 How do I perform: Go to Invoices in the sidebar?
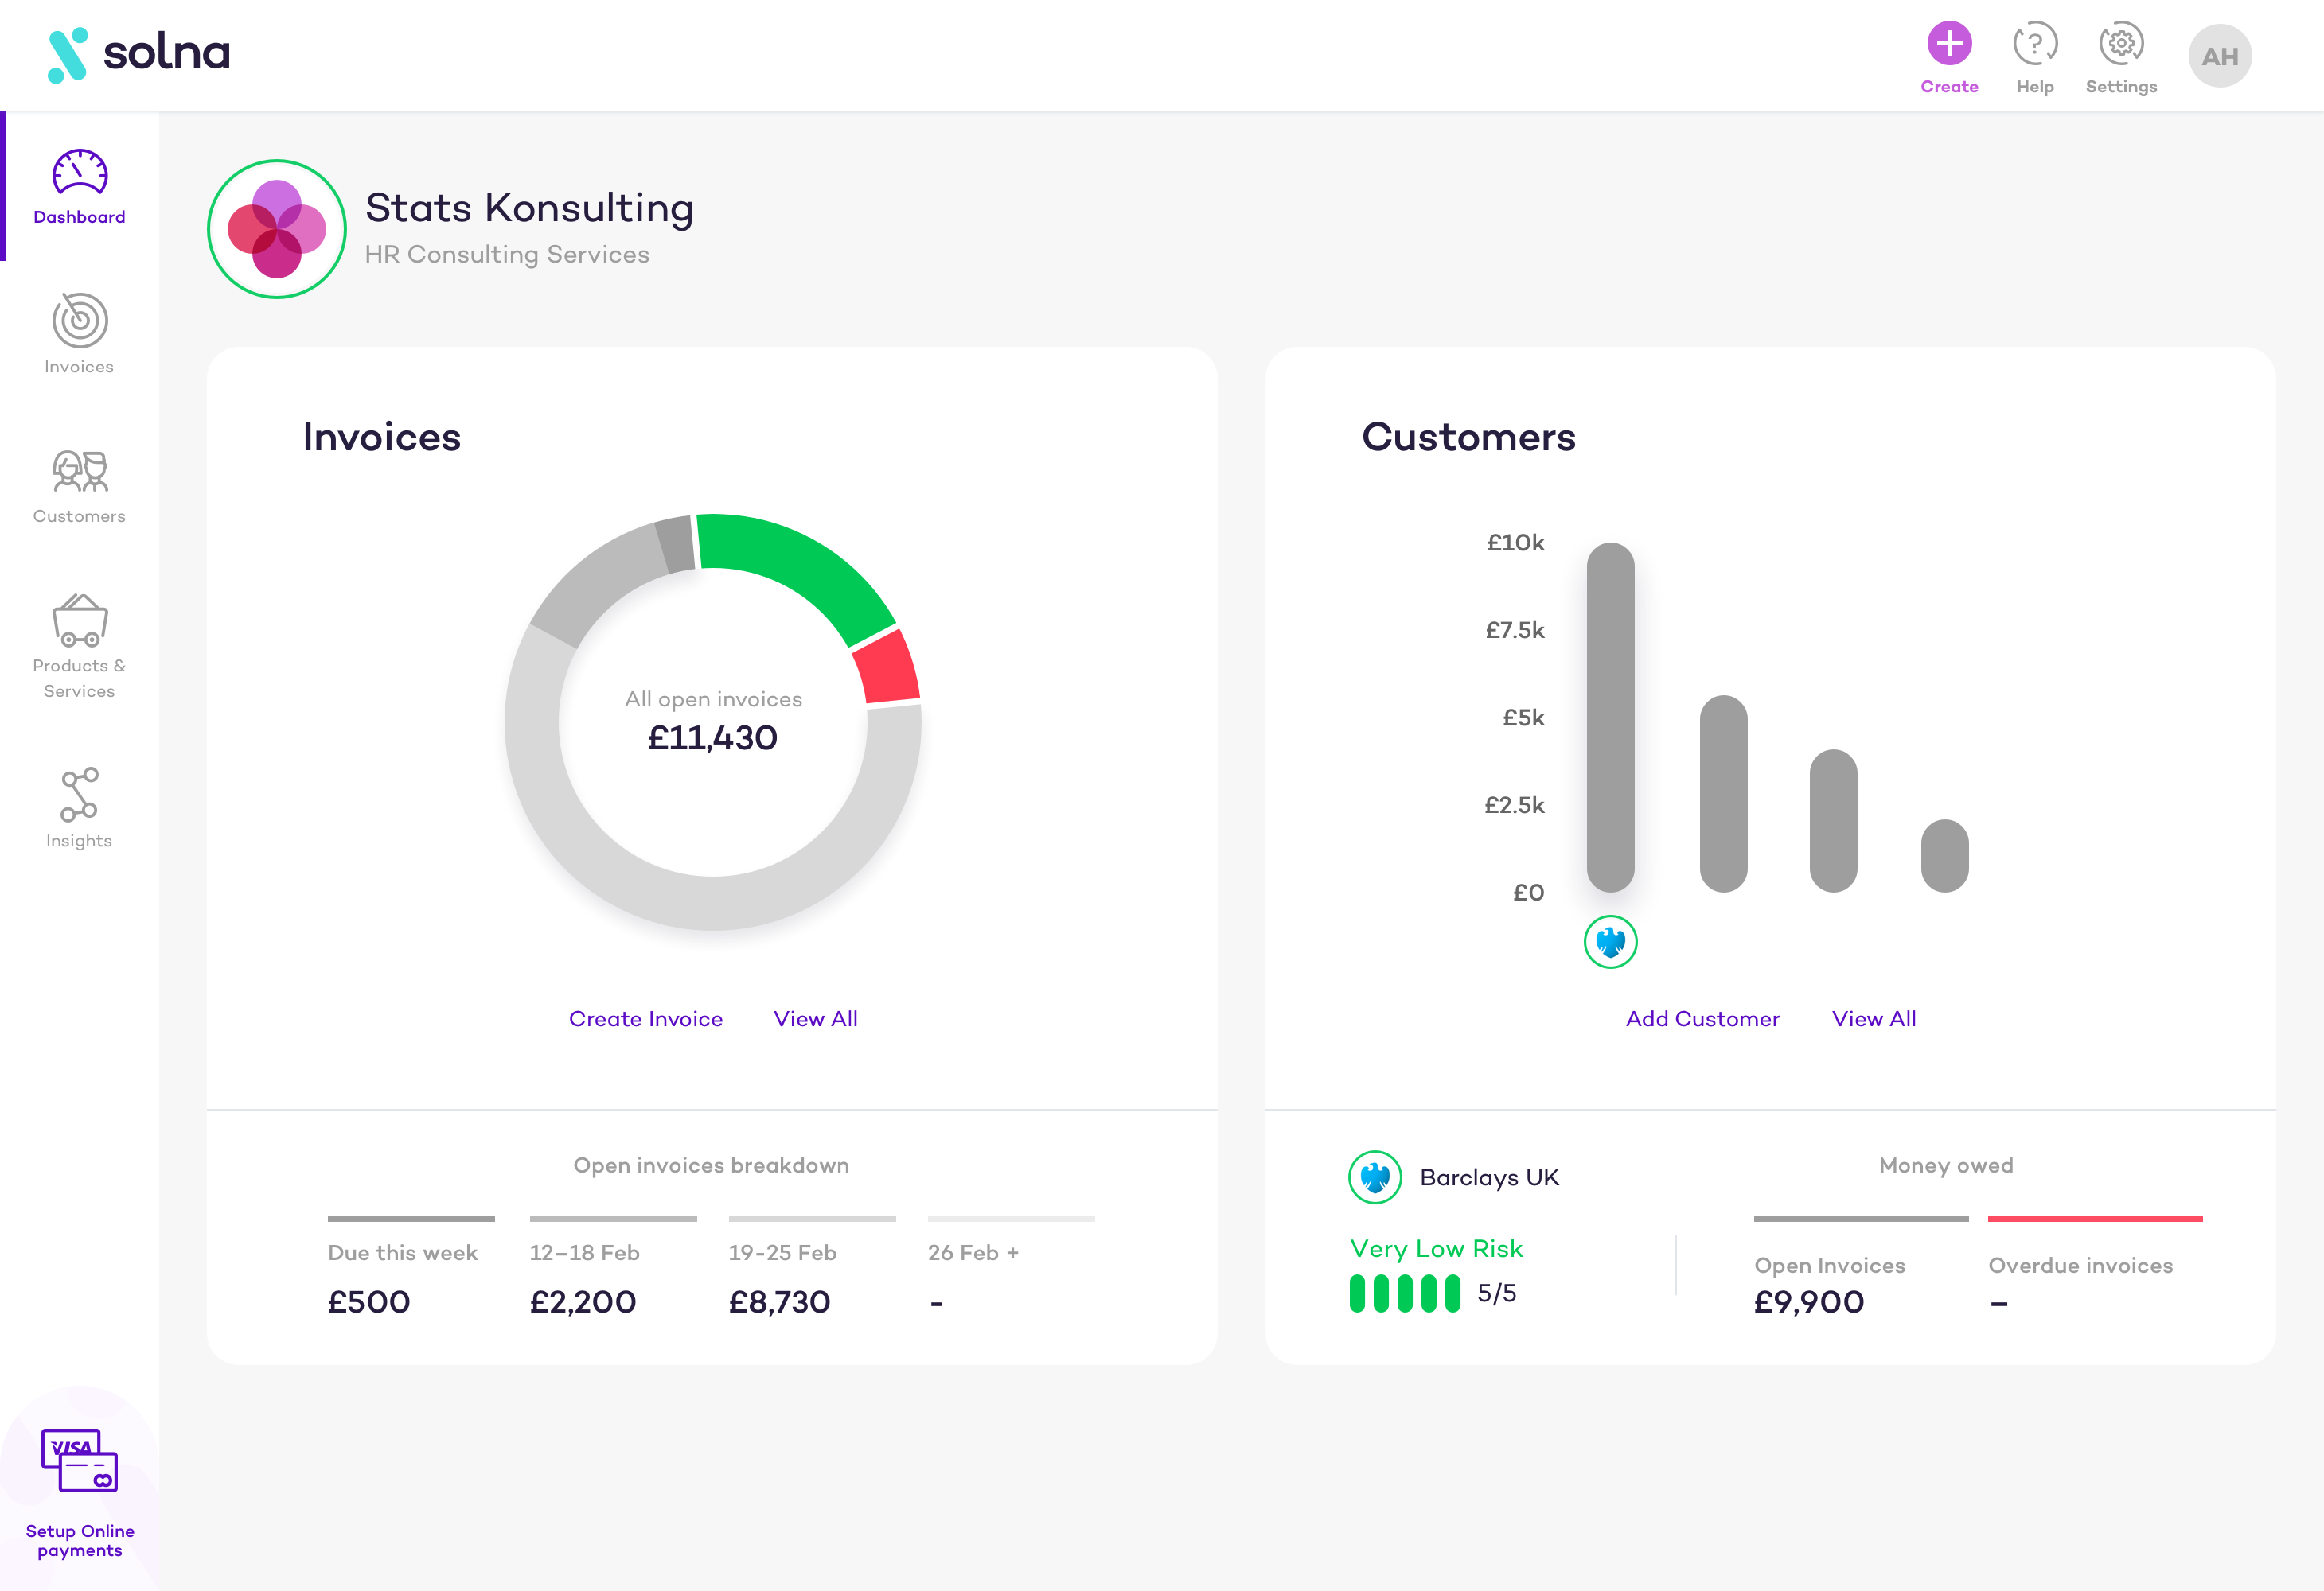(79, 322)
